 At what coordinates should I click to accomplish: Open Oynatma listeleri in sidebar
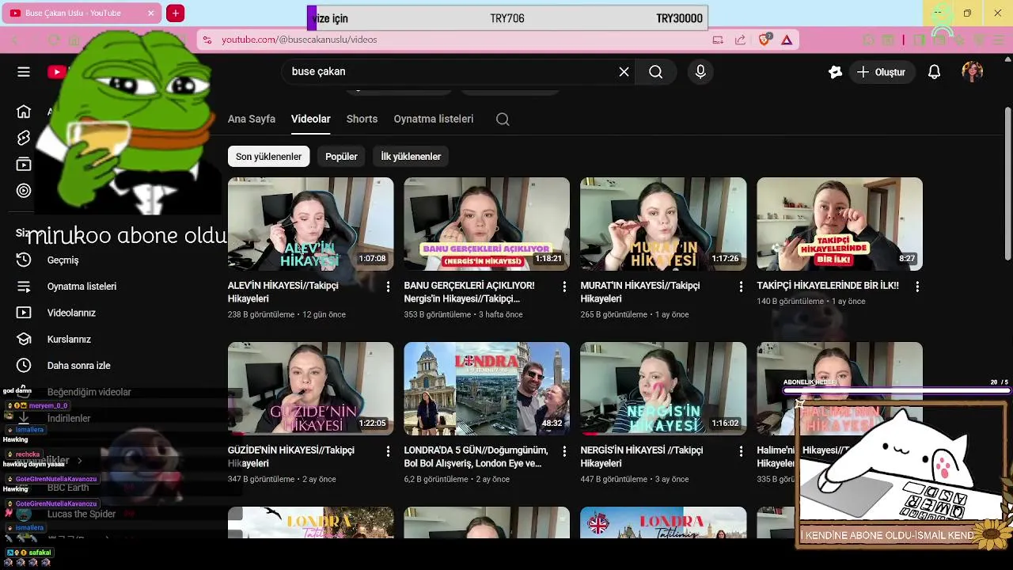coord(82,287)
